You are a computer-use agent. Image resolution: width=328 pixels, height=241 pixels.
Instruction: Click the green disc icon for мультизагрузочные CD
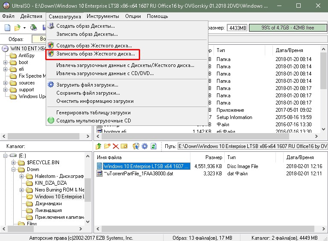point(51,120)
